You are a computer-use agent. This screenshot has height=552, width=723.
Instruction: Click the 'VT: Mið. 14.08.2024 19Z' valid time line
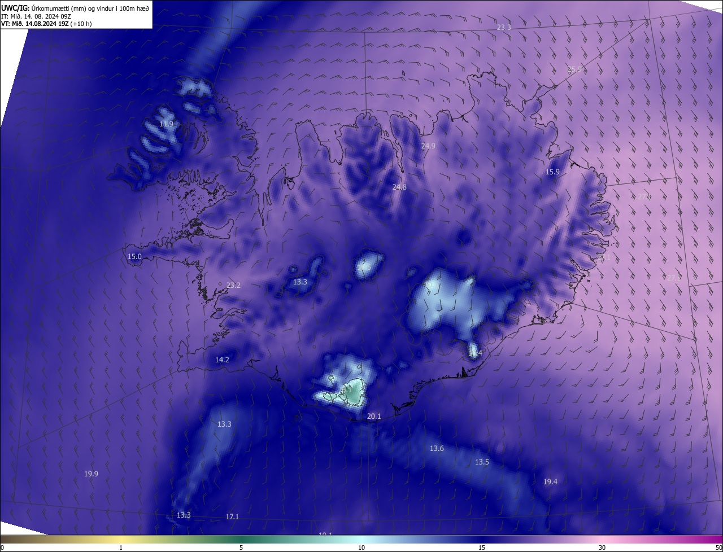click(35, 24)
